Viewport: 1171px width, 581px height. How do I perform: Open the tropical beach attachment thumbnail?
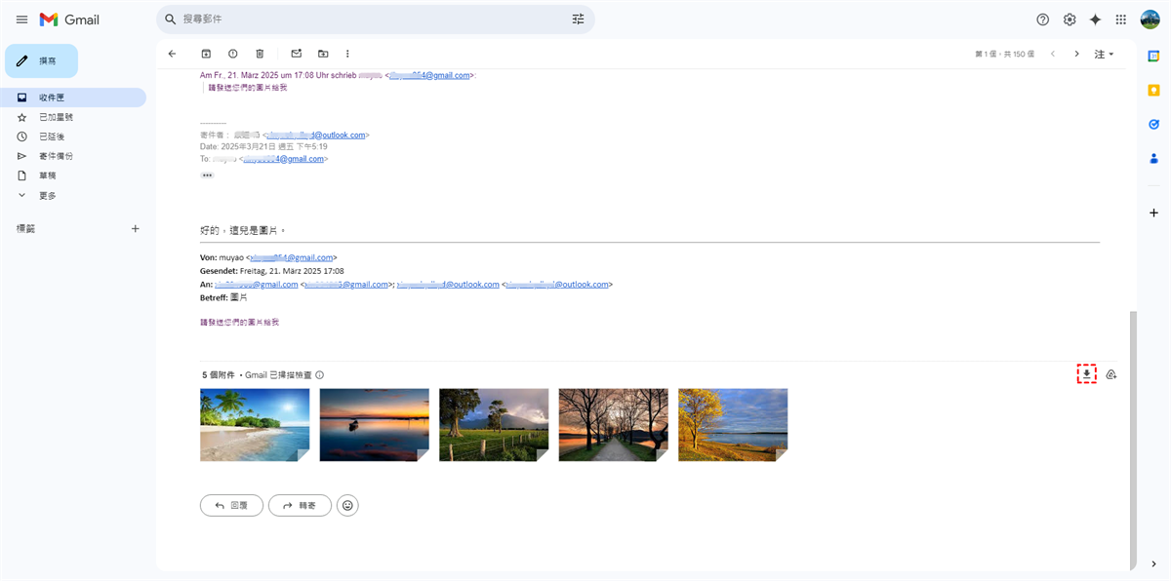(x=255, y=425)
